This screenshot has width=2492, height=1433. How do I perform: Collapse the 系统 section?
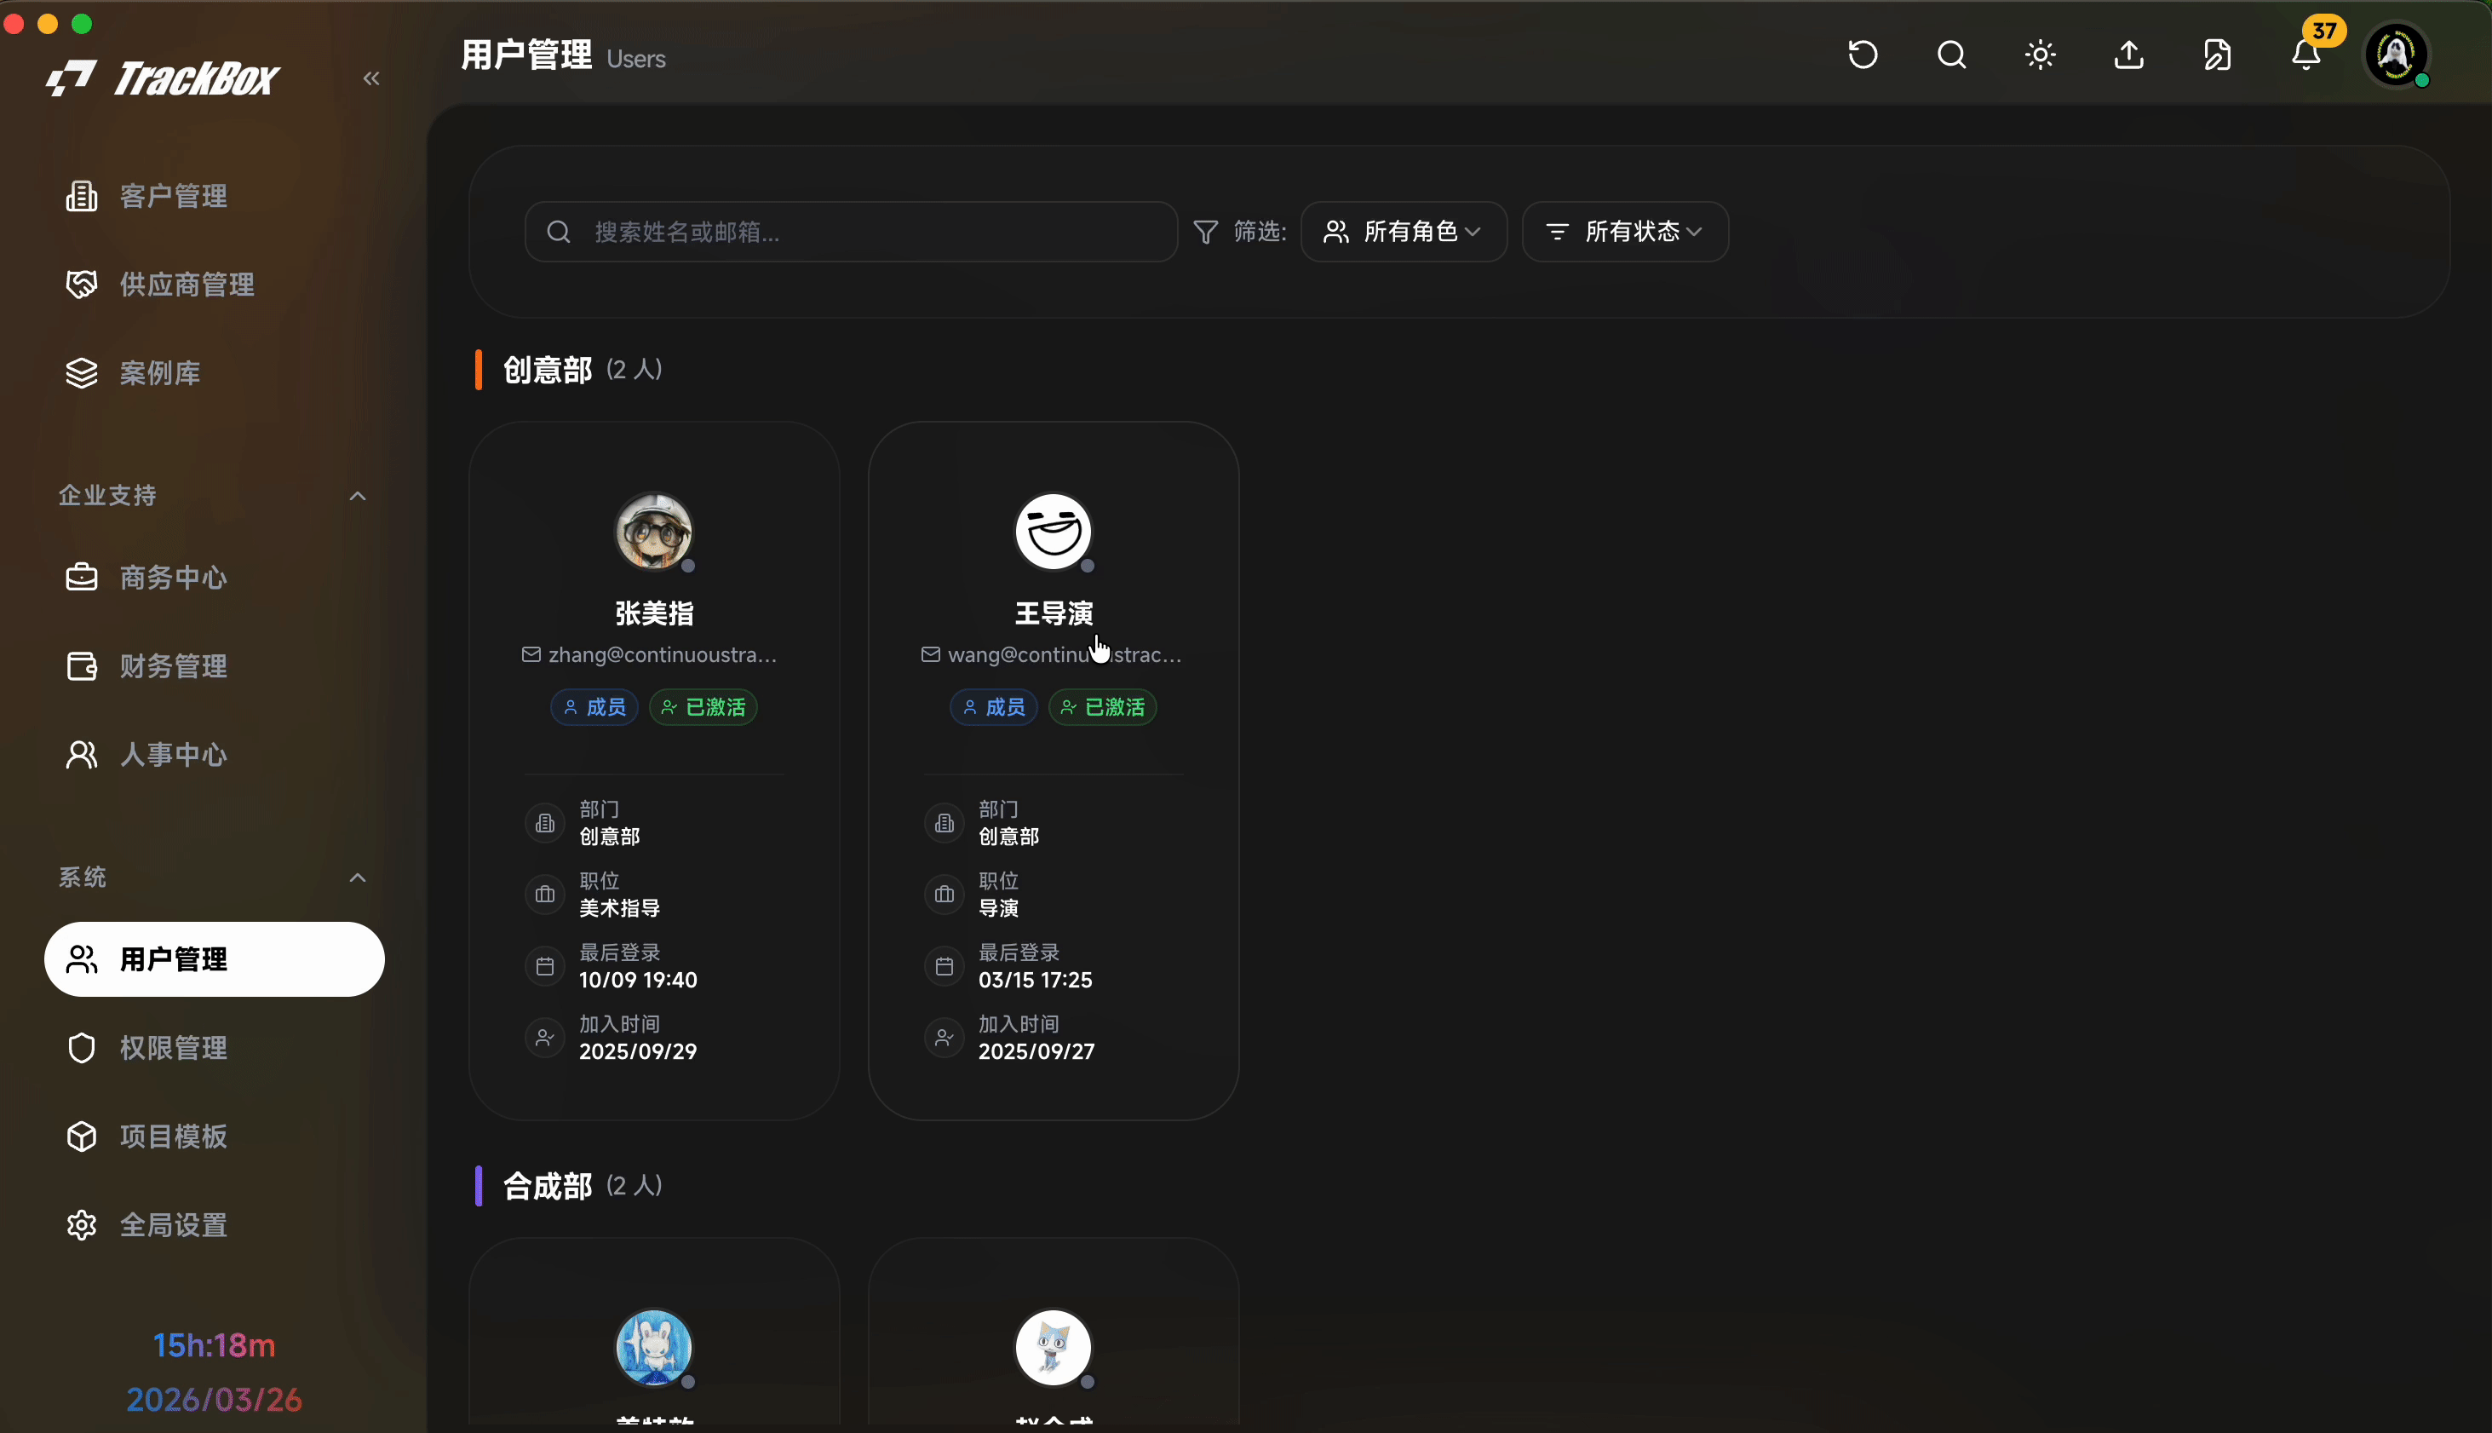357,878
